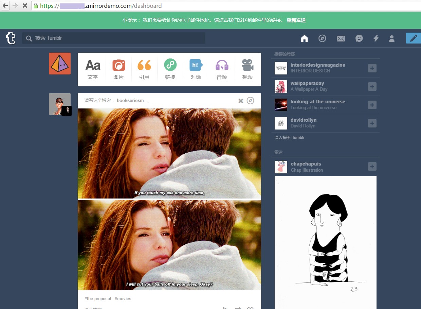Open second GIF with 'in your sleep' caption
The height and width of the screenshot is (309, 421).
click(169, 245)
